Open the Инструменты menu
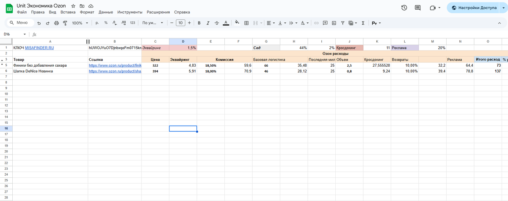Image resolution: width=508 pixels, height=201 pixels. 130,12
